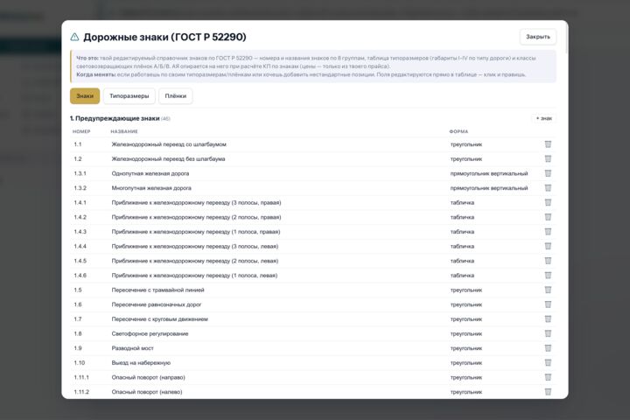Click the Закрыть button
This screenshot has width=630, height=420.
click(x=538, y=37)
